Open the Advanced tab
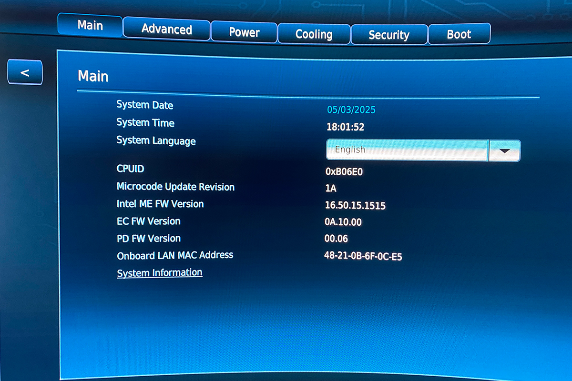 pyautogui.click(x=166, y=30)
